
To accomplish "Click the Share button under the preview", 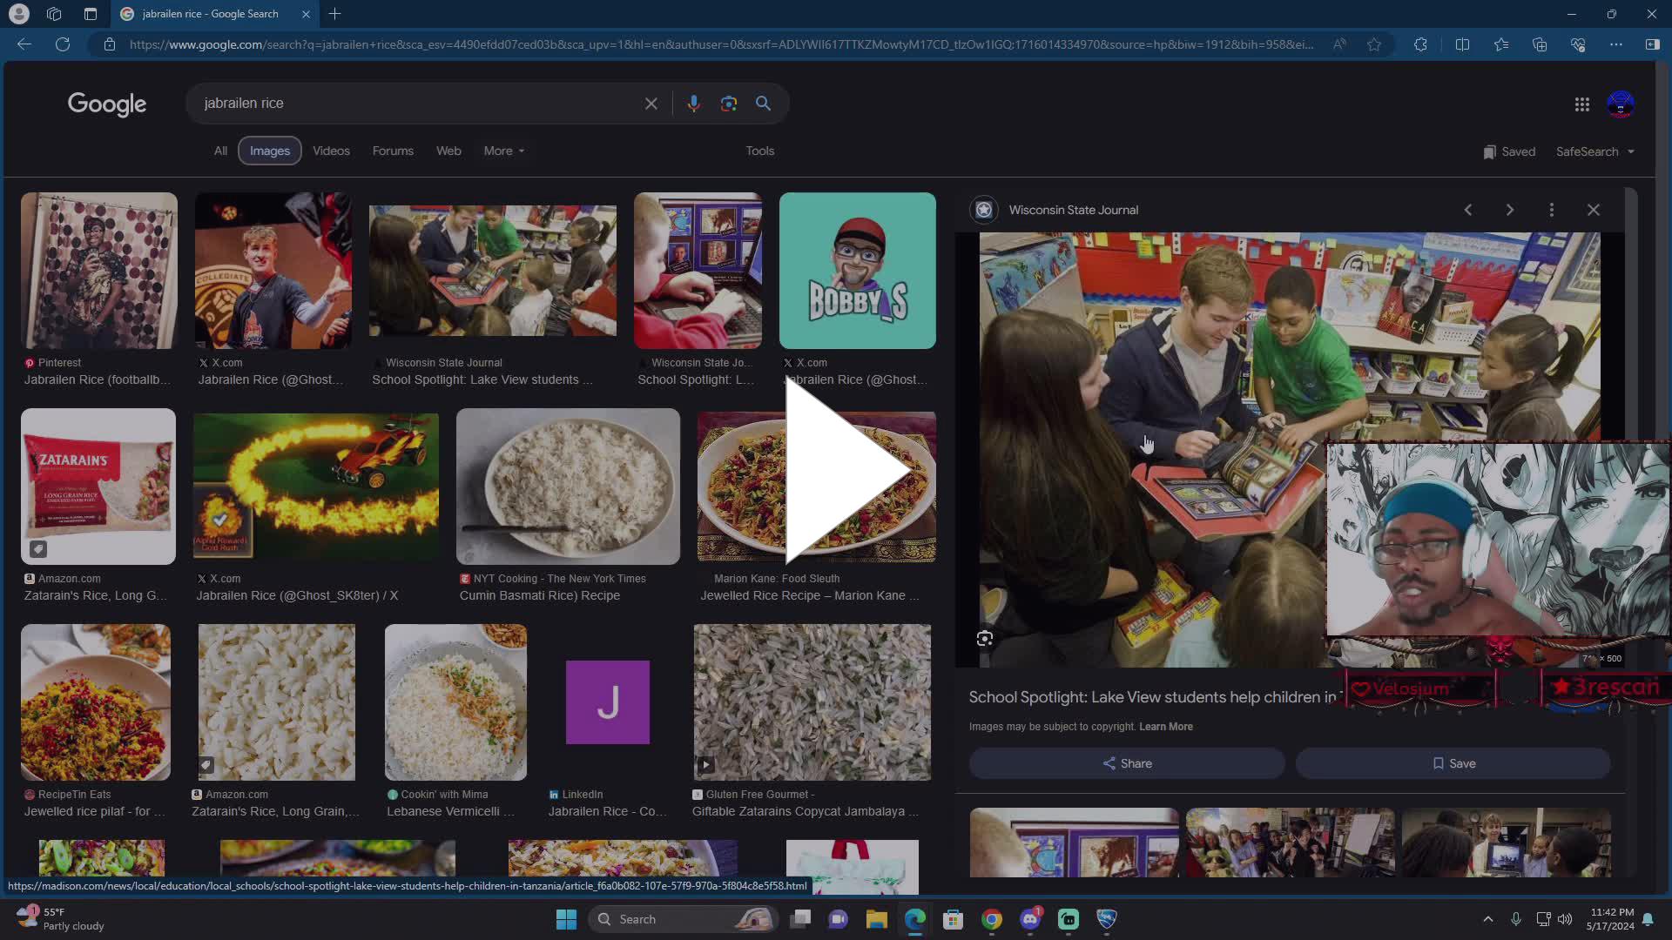I will [x=1126, y=763].
